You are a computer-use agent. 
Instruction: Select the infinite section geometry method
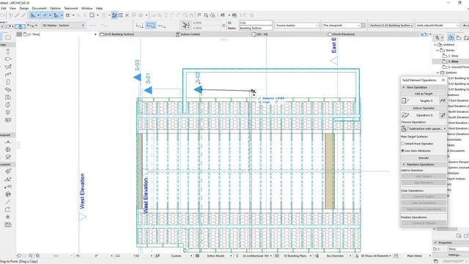click(139, 26)
